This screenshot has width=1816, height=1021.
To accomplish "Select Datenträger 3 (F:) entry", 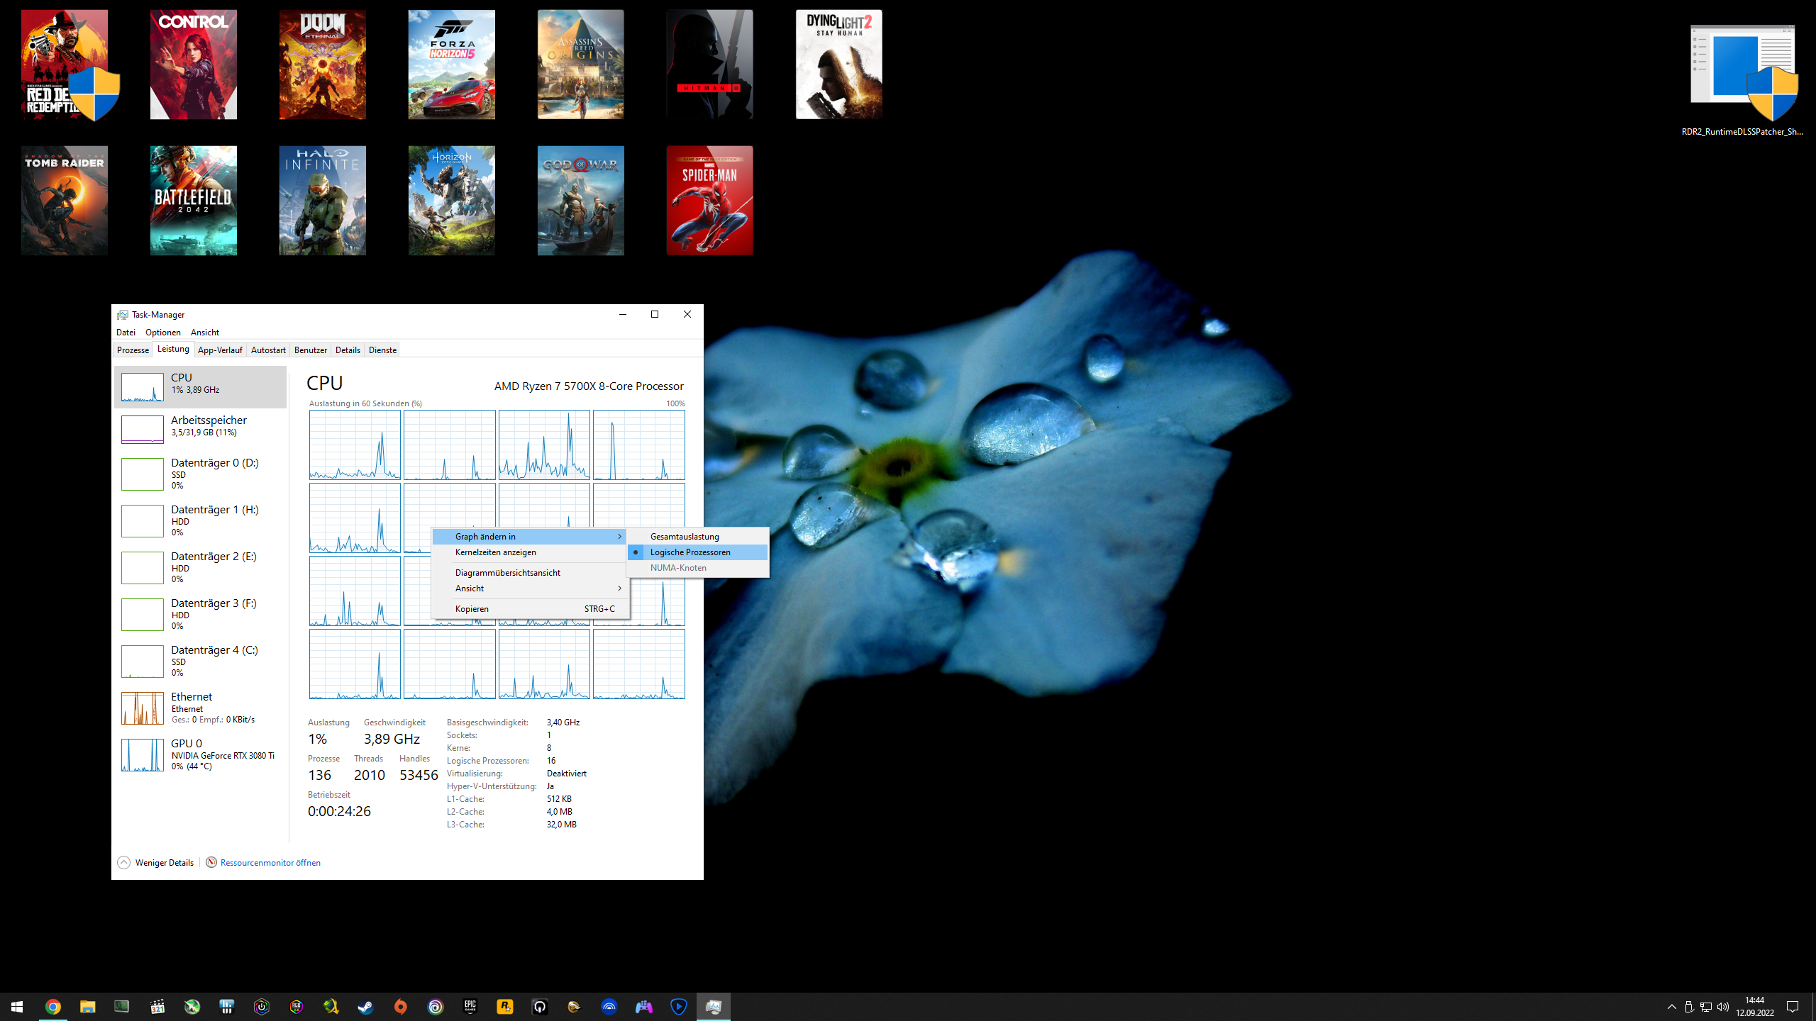I will coord(200,614).
